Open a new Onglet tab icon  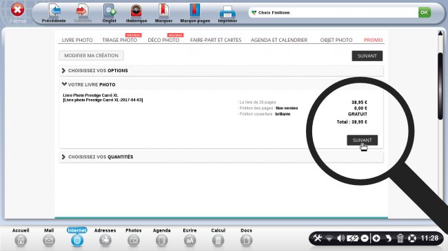tap(109, 11)
